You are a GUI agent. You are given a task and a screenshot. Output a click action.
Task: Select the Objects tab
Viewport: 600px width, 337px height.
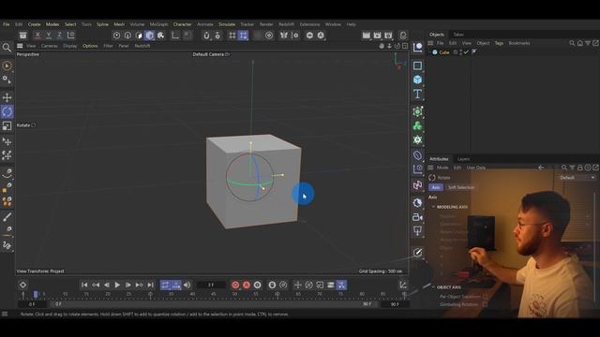(437, 35)
